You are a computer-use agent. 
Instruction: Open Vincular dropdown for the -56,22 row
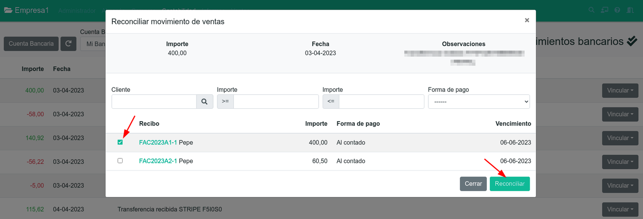click(620, 162)
